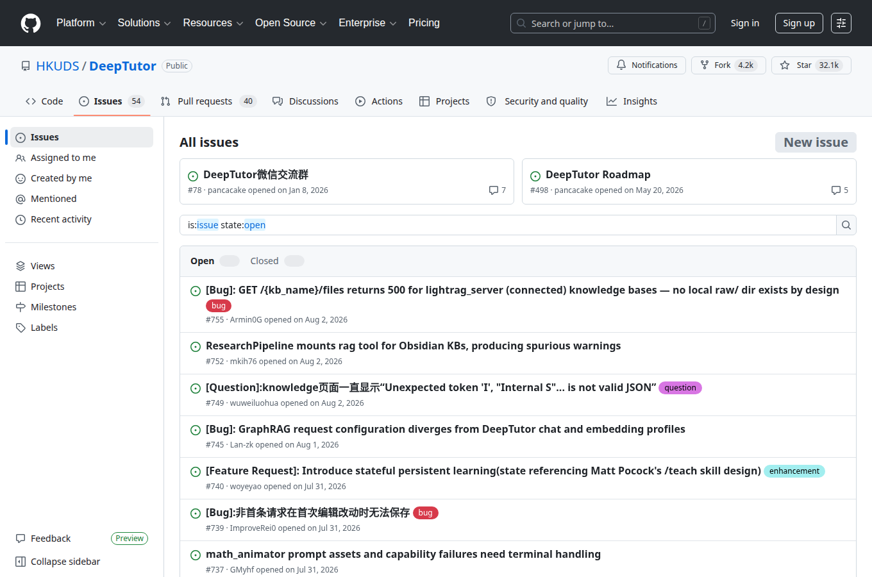The image size is (872, 577).
Task: Open Projects in the sidebar
Action: pos(81,287)
